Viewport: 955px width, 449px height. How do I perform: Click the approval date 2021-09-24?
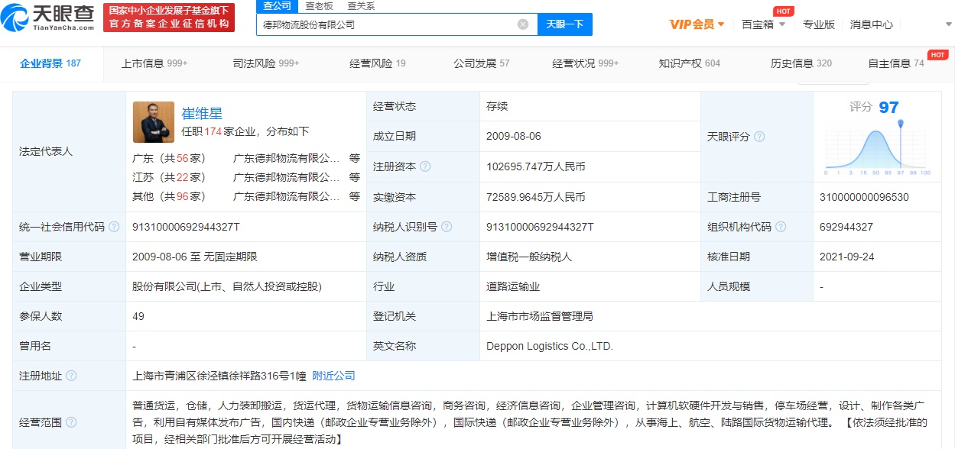coord(847,257)
